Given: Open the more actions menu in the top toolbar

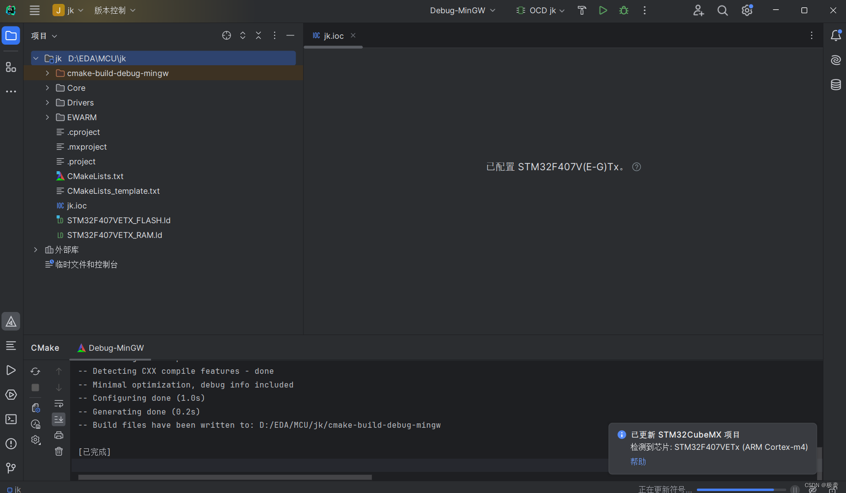Looking at the screenshot, I should coord(644,10).
